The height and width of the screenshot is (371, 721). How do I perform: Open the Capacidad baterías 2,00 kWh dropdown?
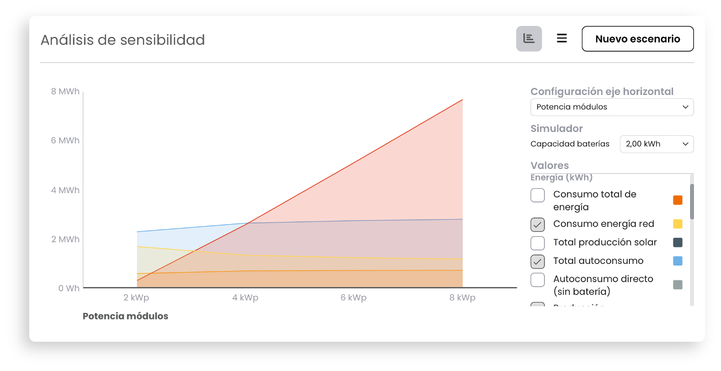click(656, 144)
